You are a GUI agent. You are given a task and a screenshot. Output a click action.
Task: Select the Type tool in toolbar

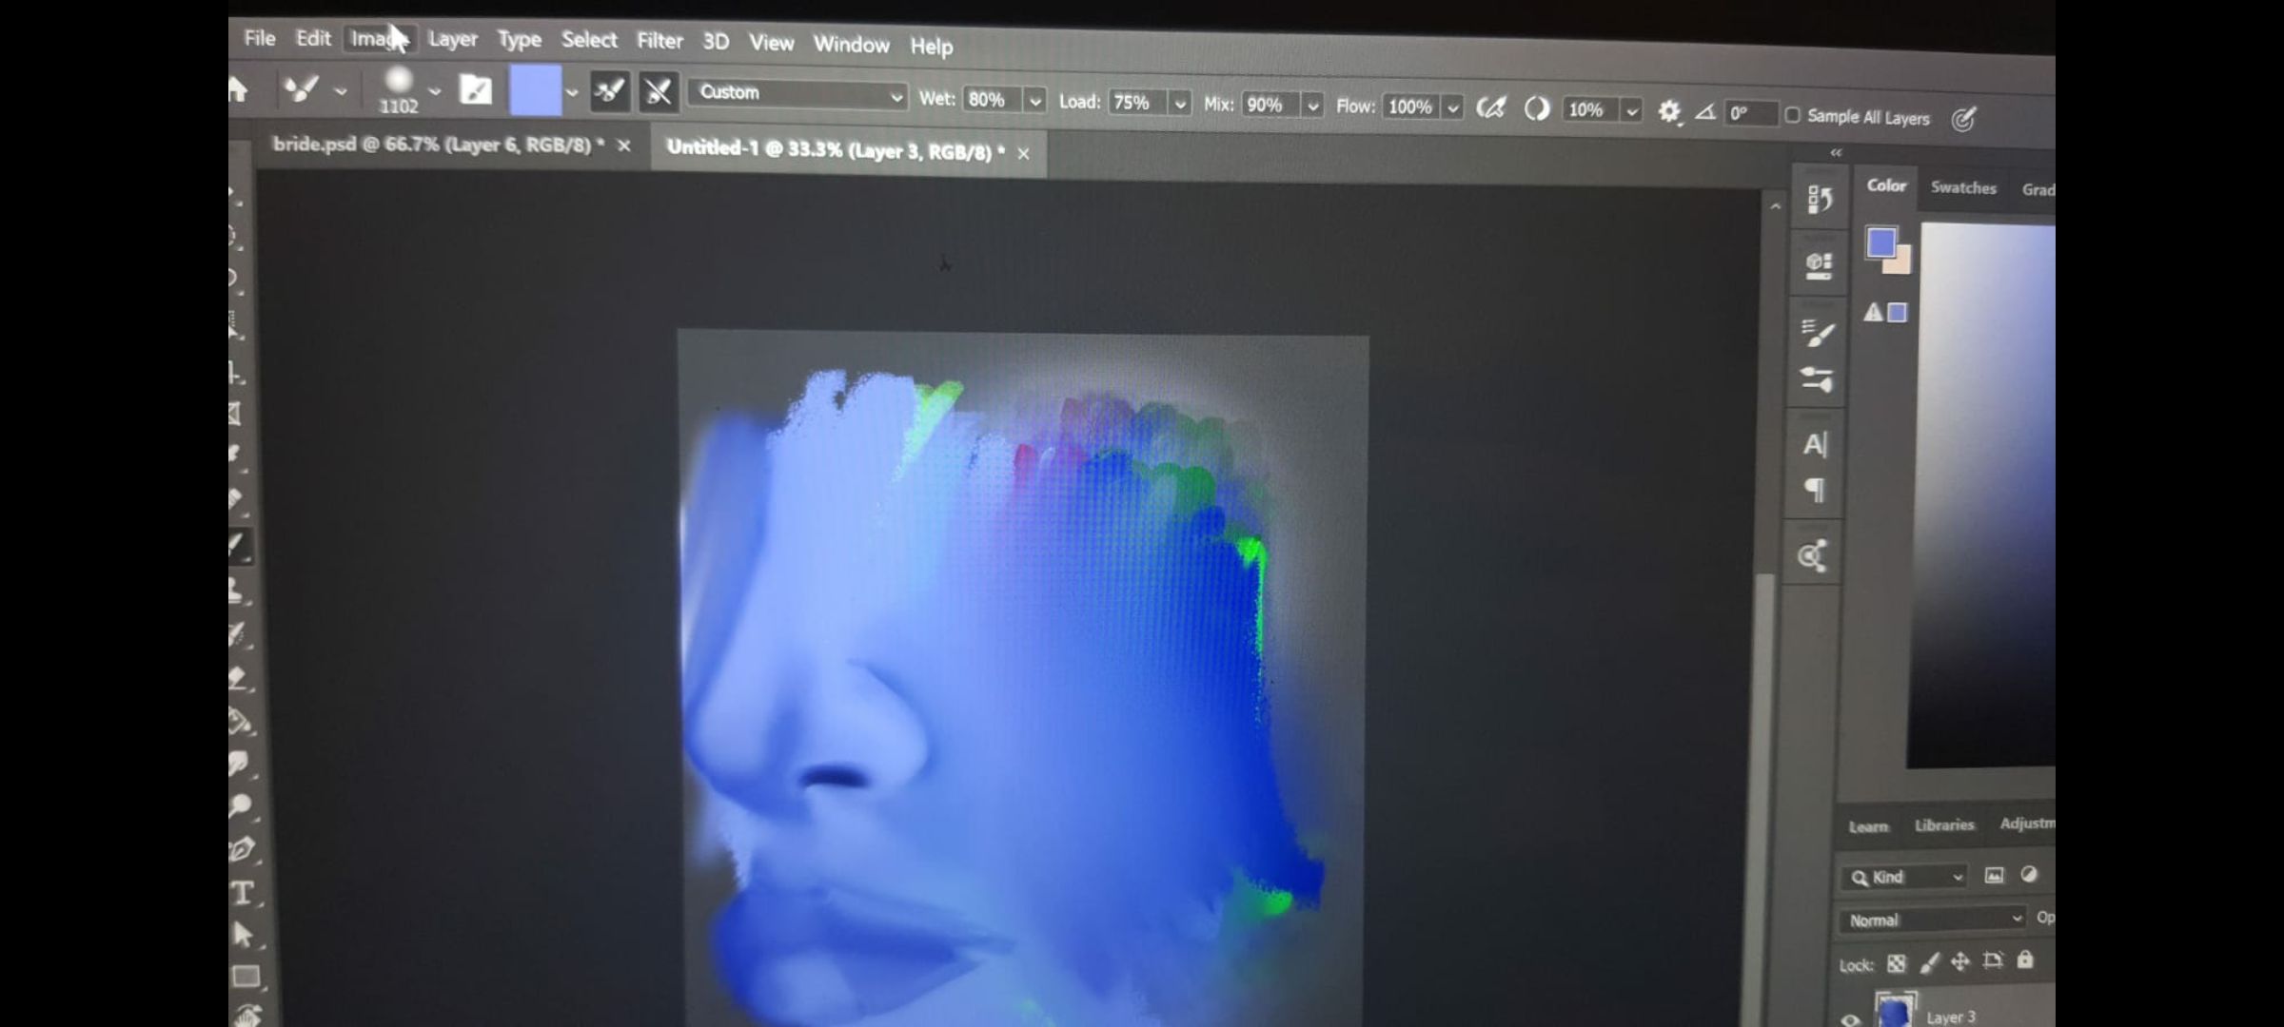coord(243,893)
